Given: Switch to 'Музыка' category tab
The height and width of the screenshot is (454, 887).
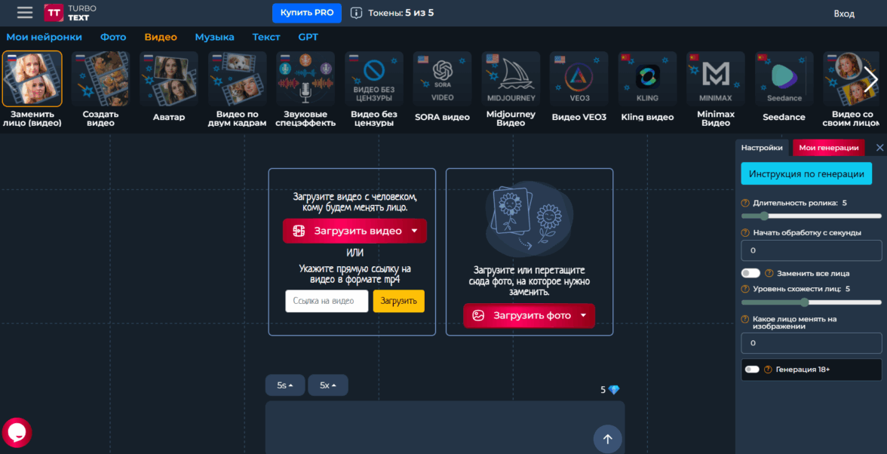Looking at the screenshot, I should coord(214,37).
